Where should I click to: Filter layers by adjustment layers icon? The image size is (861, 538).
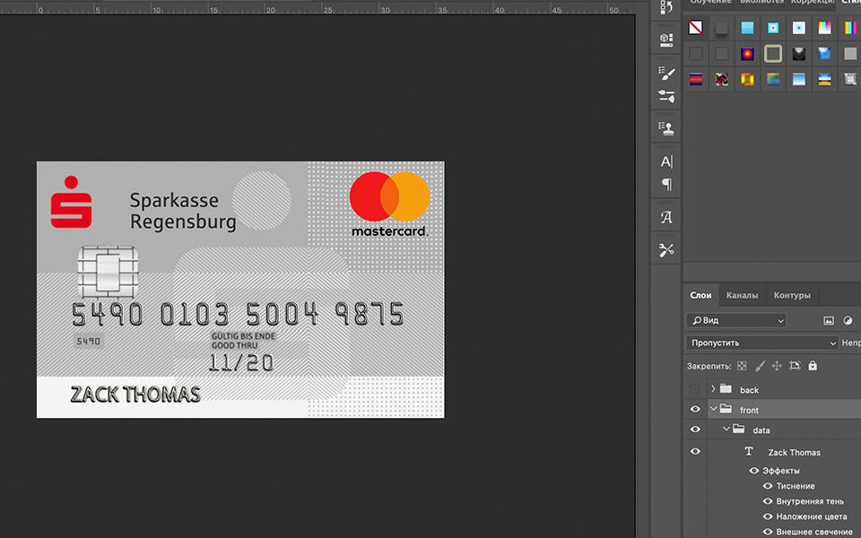pyautogui.click(x=848, y=321)
